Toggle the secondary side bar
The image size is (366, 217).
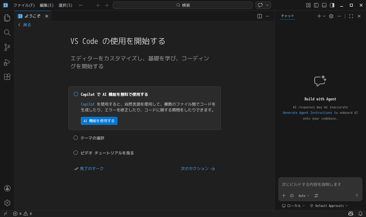click(x=332, y=5)
